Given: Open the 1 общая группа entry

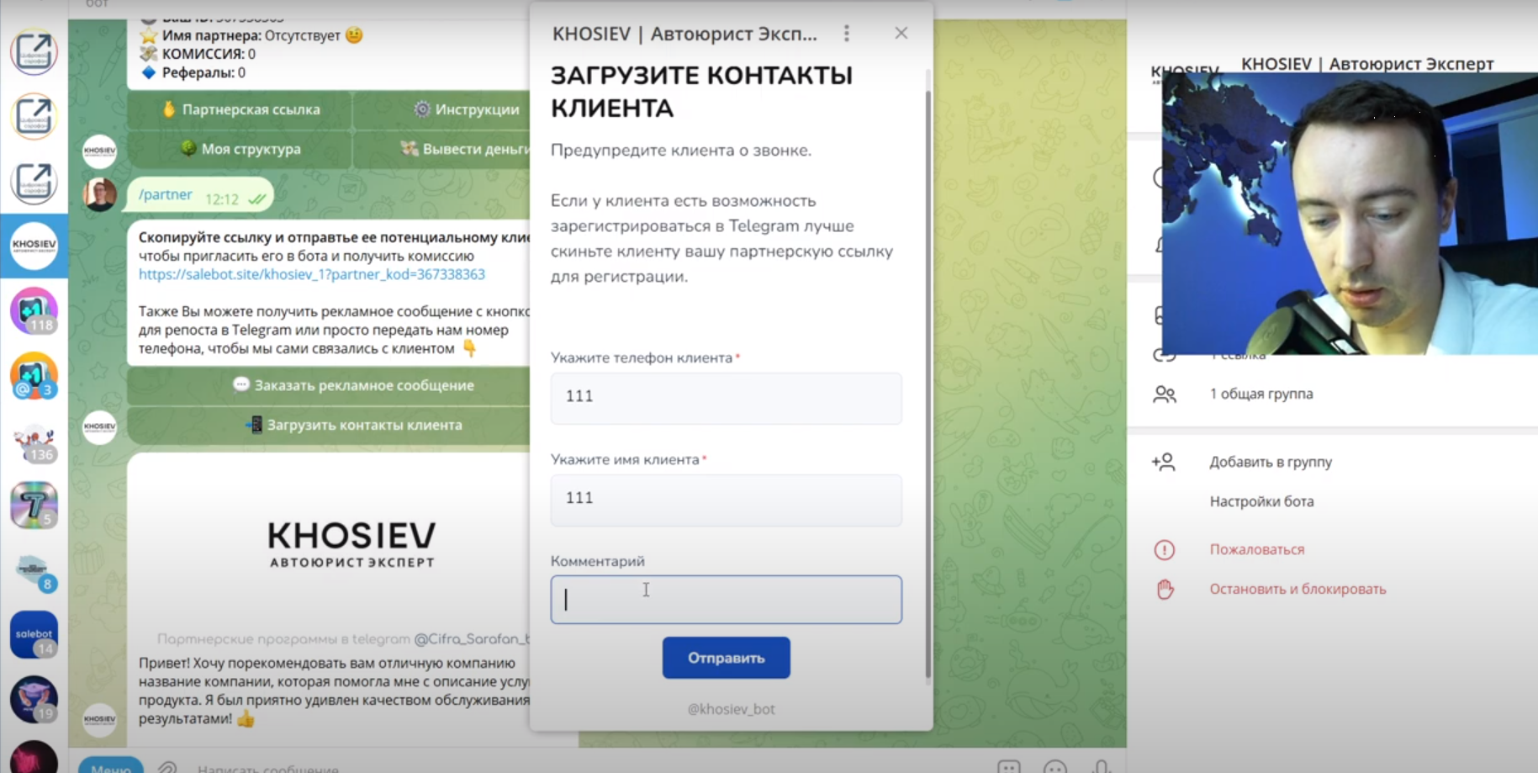Looking at the screenshot, I should pos(1261,394).
